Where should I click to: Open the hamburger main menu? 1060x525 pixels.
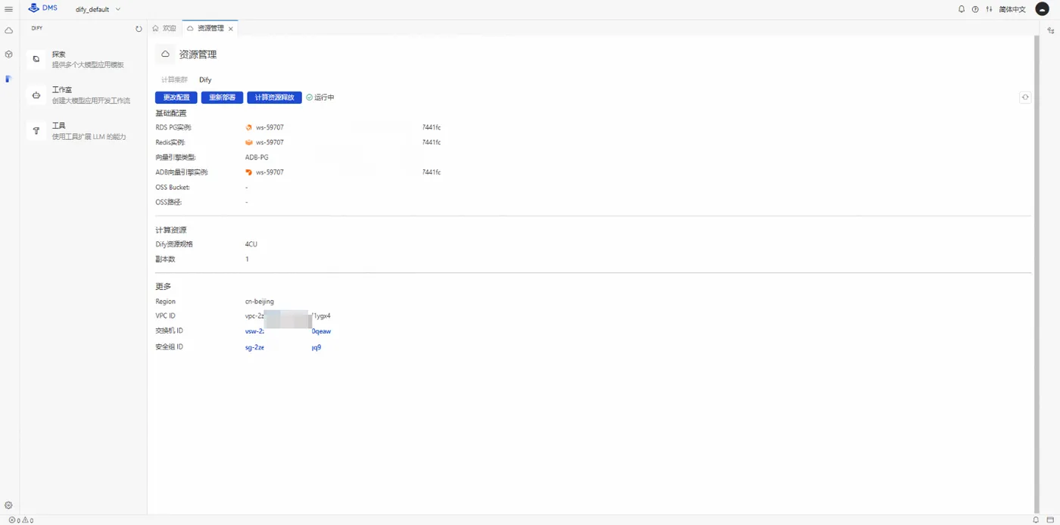point(8,9)
